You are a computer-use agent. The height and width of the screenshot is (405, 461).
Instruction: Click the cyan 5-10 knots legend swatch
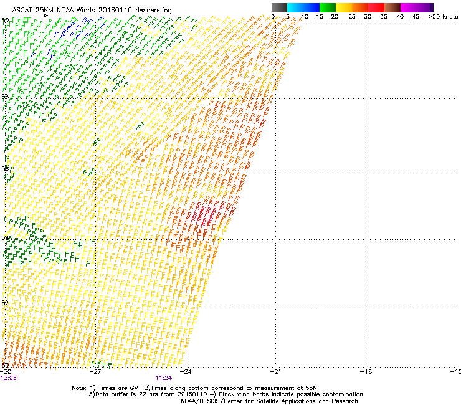click(295, 7)
